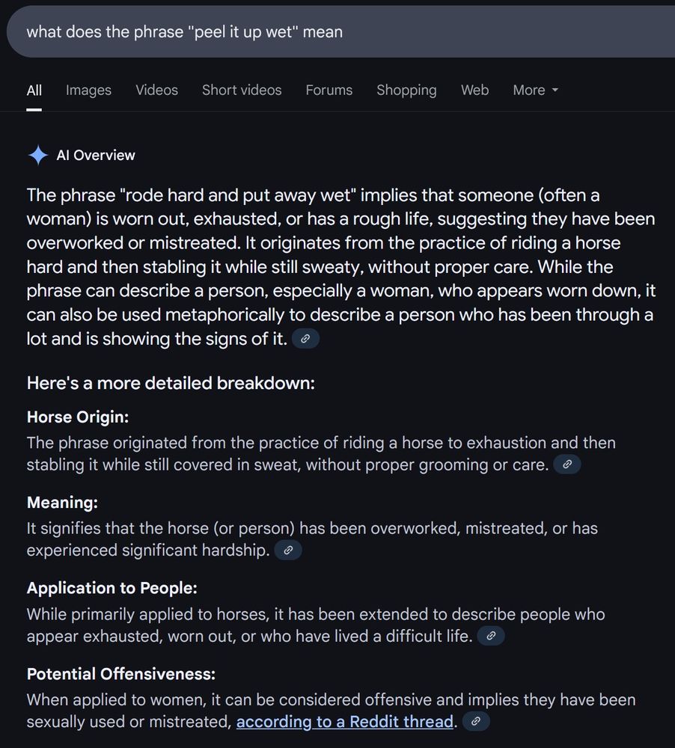Open the Shopping tab
Screen dimensions: 675x748
[x=406, y=90]
